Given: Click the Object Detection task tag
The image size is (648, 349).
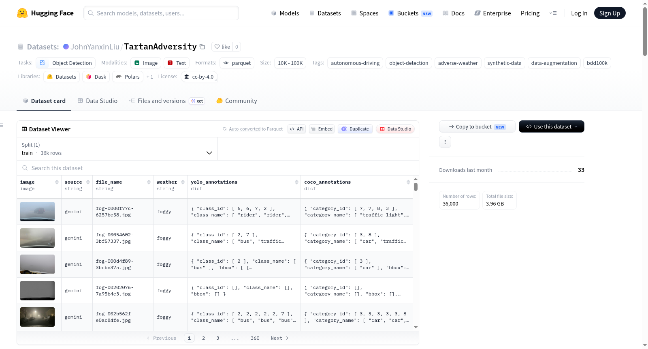Looking at the screenshot, I should [66, 63].
